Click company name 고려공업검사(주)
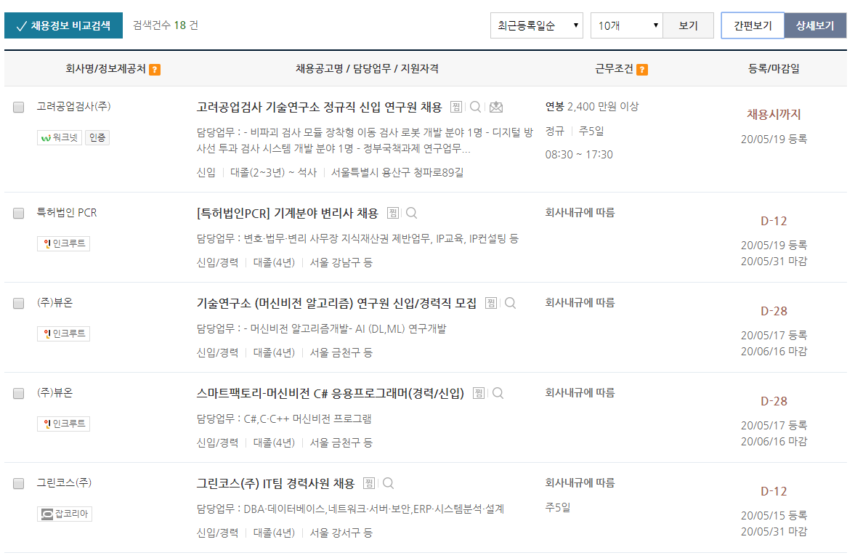The height and width of the screenshot is (558, 855). click(x=73, y=106)
